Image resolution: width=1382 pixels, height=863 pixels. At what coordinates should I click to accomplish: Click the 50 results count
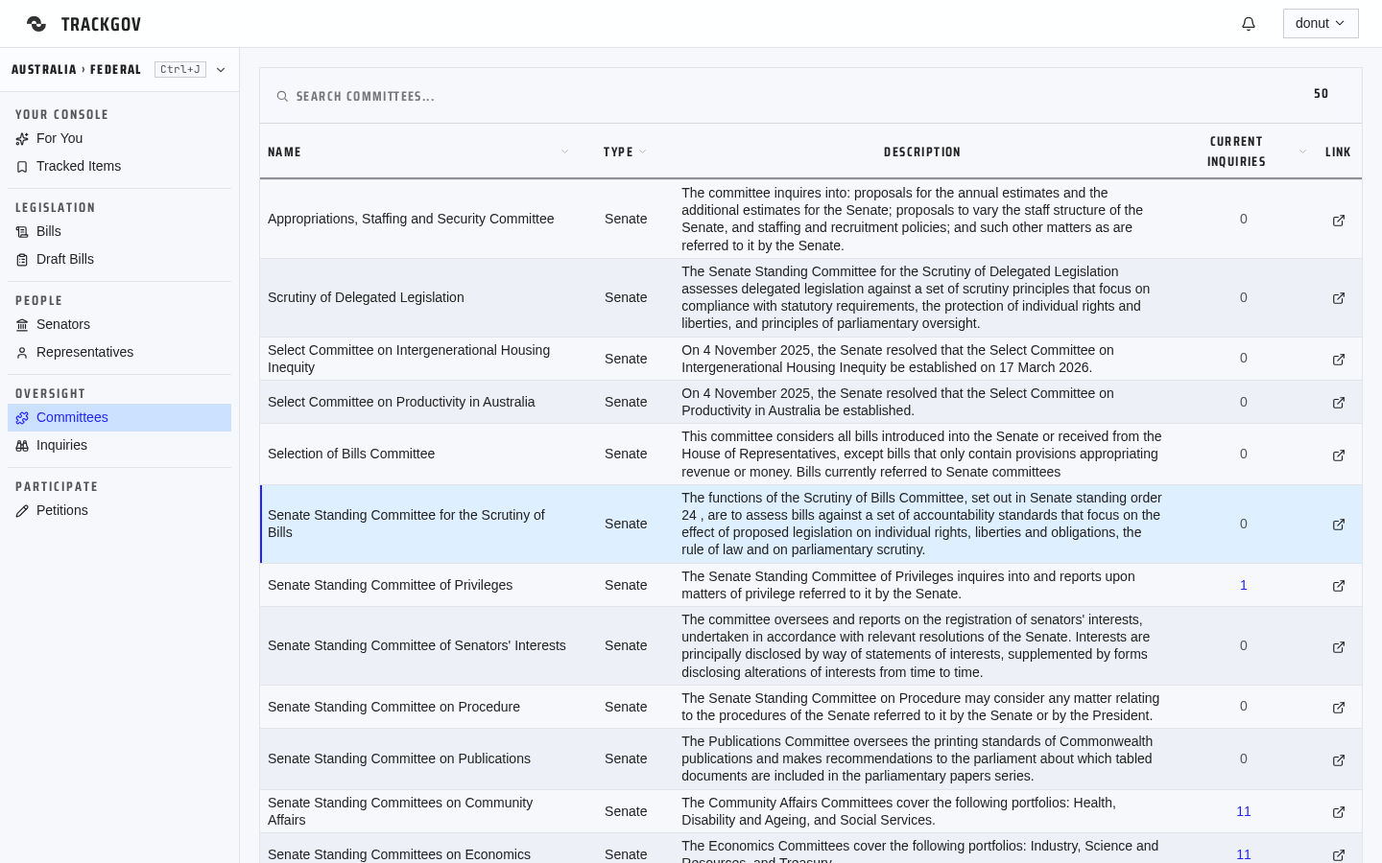pyautogui.click(x=1322, y=94)
